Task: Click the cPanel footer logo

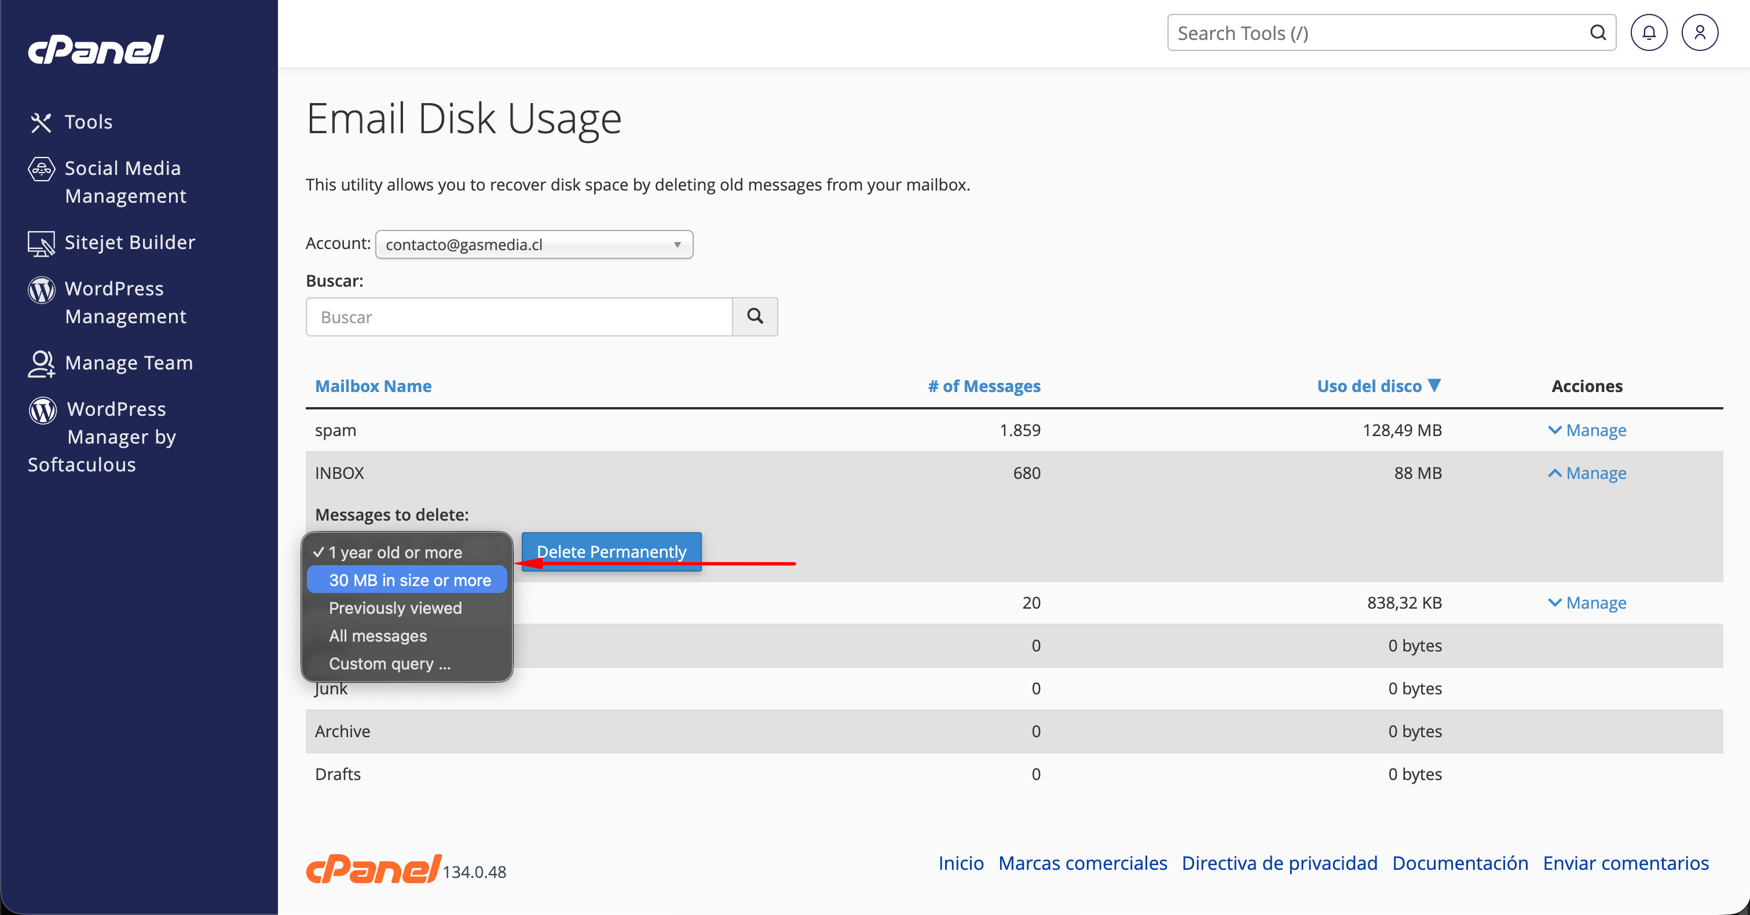Action: click(374, 869)
